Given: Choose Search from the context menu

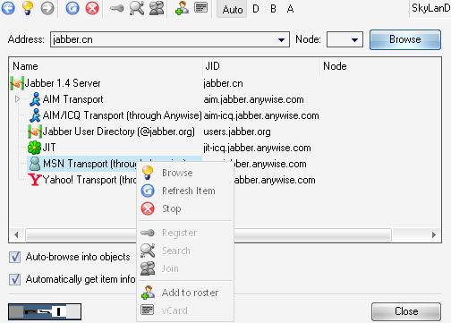Looking at the screenshot, I should tap(185, 251).
